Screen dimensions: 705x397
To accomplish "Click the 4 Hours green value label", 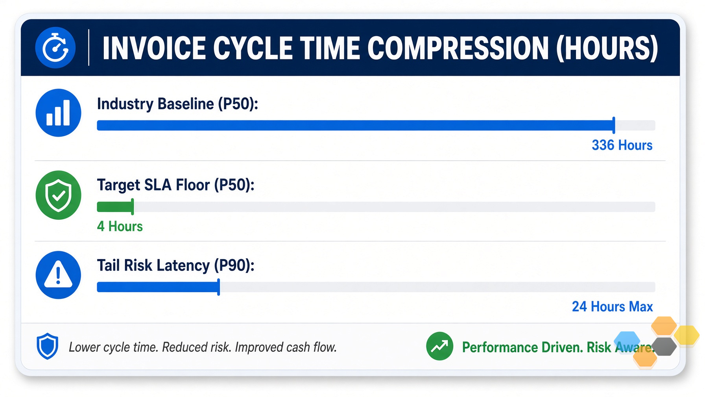I will coord(120,226).
